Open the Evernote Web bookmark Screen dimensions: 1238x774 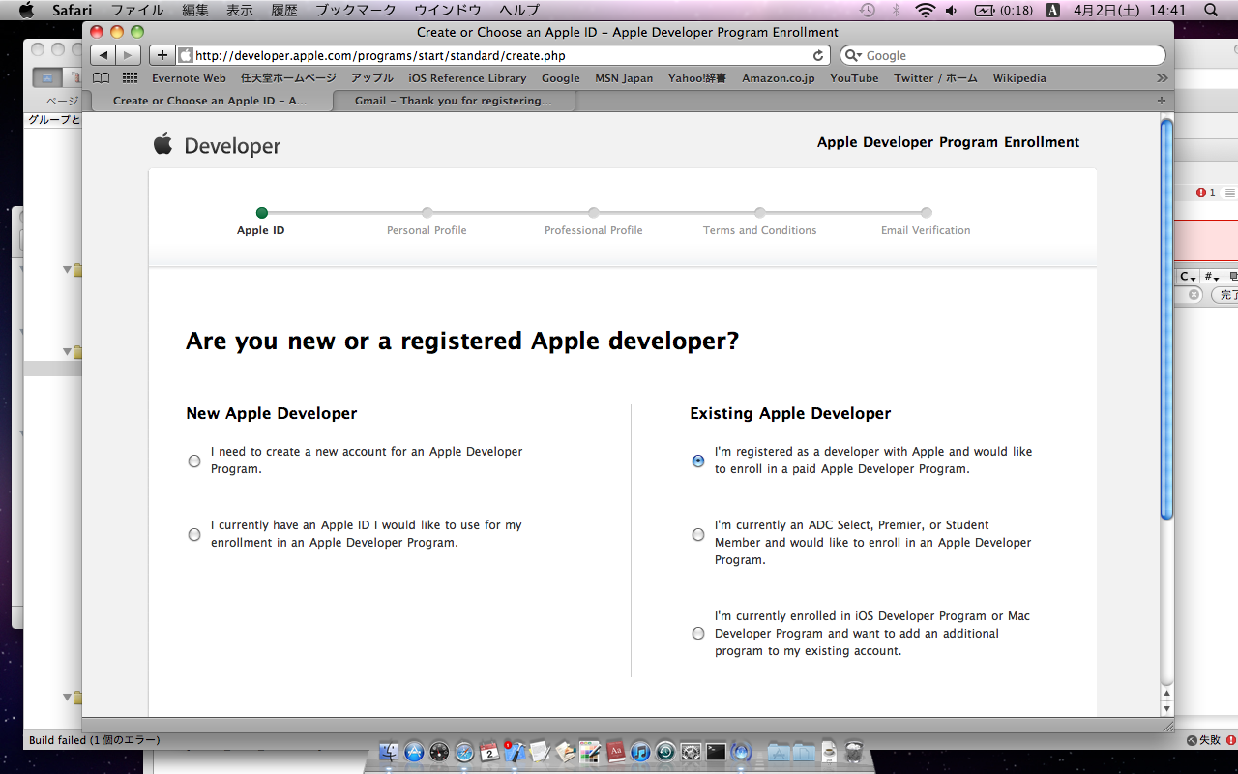(x=189, y=78)
